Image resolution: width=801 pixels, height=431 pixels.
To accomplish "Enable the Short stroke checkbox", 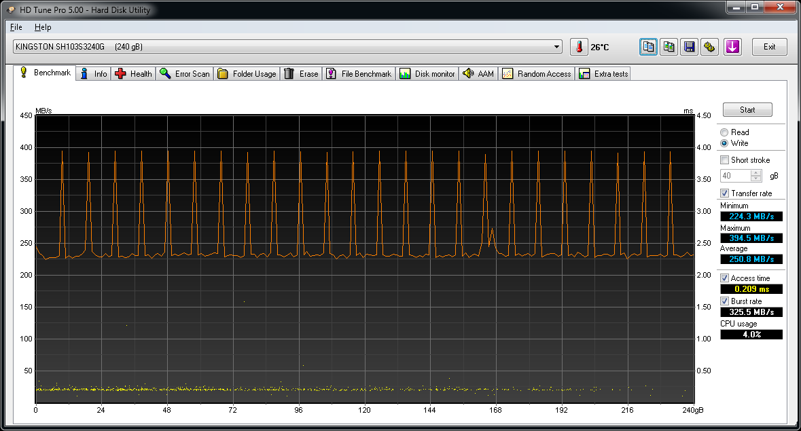I will click(724, 160).
